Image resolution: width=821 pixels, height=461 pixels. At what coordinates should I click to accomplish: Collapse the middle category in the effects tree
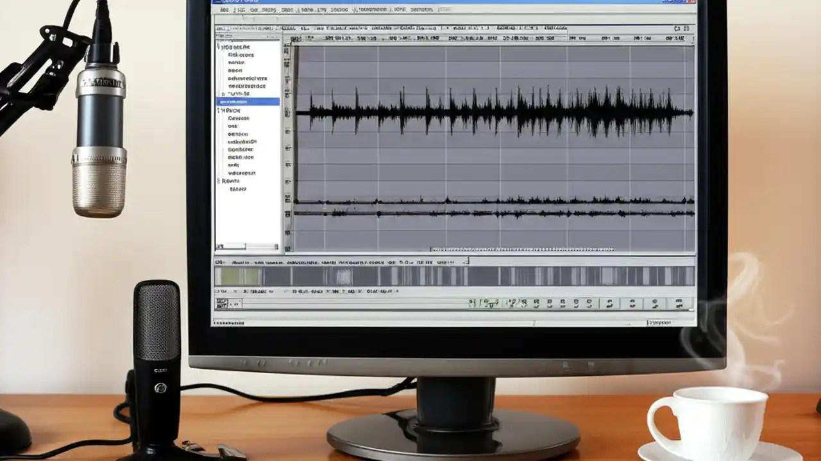[220, 111]
